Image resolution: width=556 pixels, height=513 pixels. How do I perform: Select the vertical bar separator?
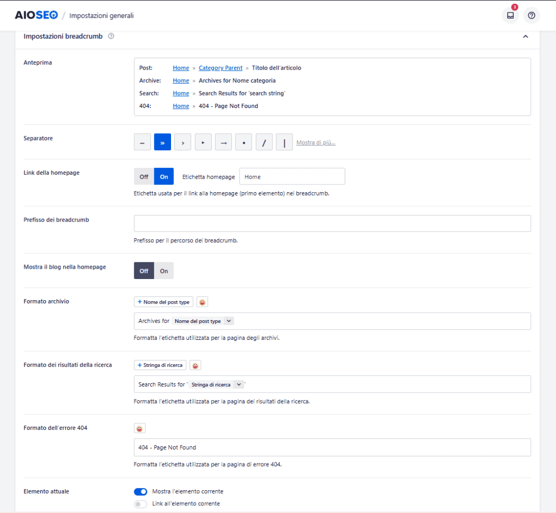(284, 142)
